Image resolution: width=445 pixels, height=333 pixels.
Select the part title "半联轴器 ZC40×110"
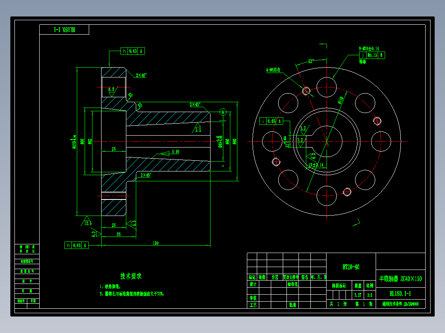coord(400,279)
